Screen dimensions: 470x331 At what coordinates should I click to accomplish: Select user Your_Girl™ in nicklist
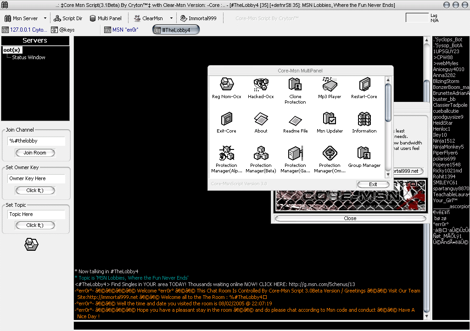pyautogui.click(x=445, y=200)
